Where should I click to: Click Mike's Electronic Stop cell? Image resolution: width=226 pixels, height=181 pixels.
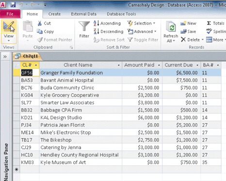(81, 132)
